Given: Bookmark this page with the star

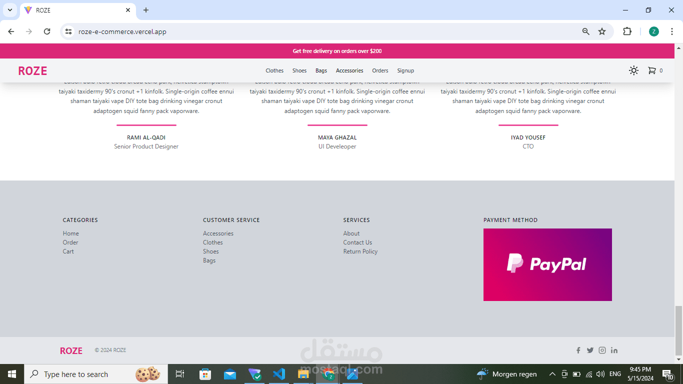Looking at the screenshot, I should coord(602,31).
